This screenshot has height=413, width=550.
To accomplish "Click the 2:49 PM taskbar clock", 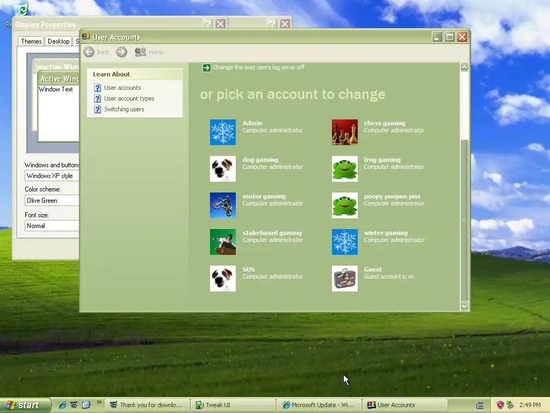I will click(530, 405).
